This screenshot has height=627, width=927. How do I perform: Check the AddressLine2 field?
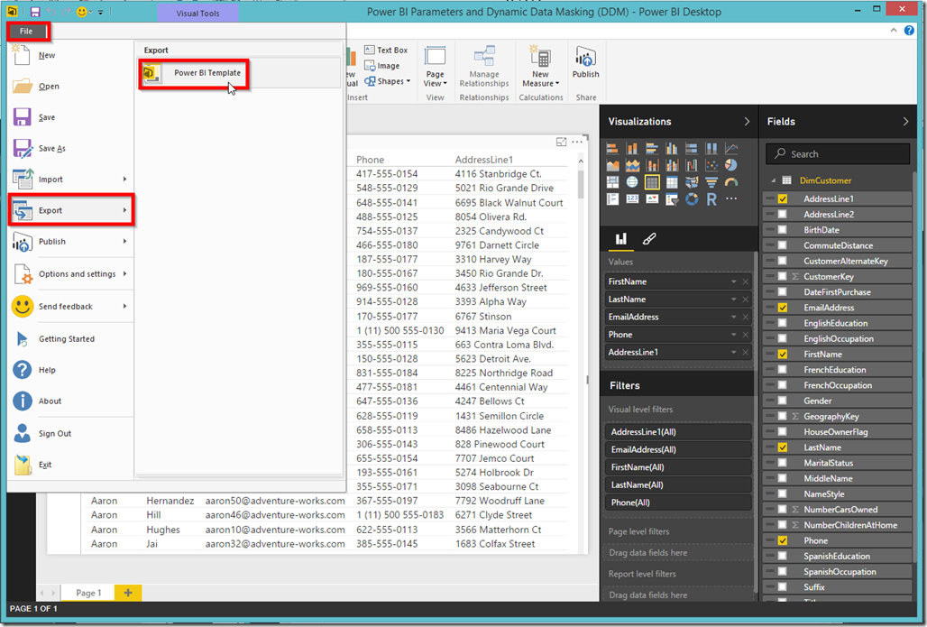pos(783,214)
